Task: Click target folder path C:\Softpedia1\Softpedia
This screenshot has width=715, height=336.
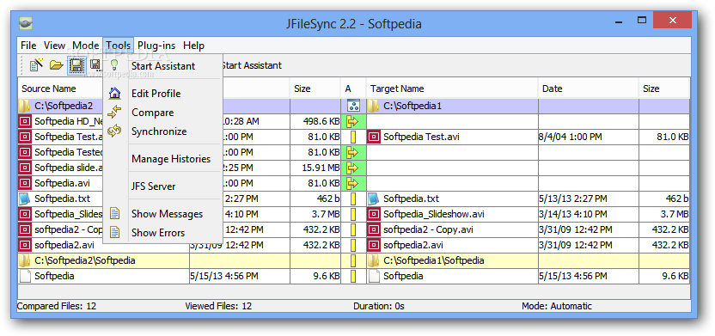Action: click(434, 260)
